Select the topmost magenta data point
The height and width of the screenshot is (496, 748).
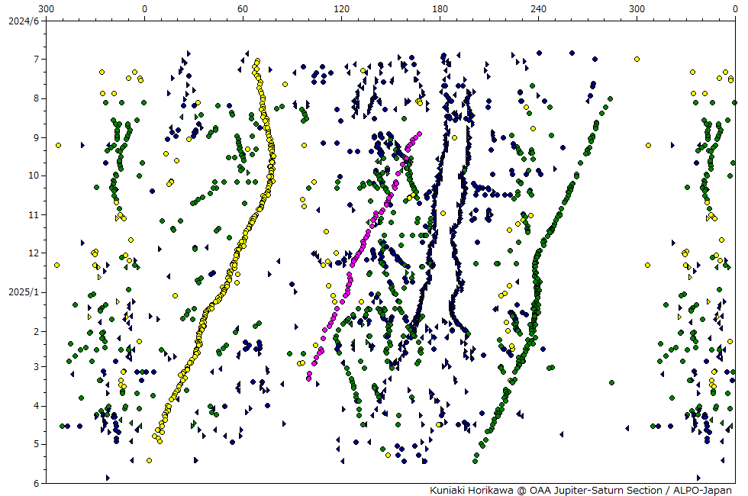[x=419, y=134]
